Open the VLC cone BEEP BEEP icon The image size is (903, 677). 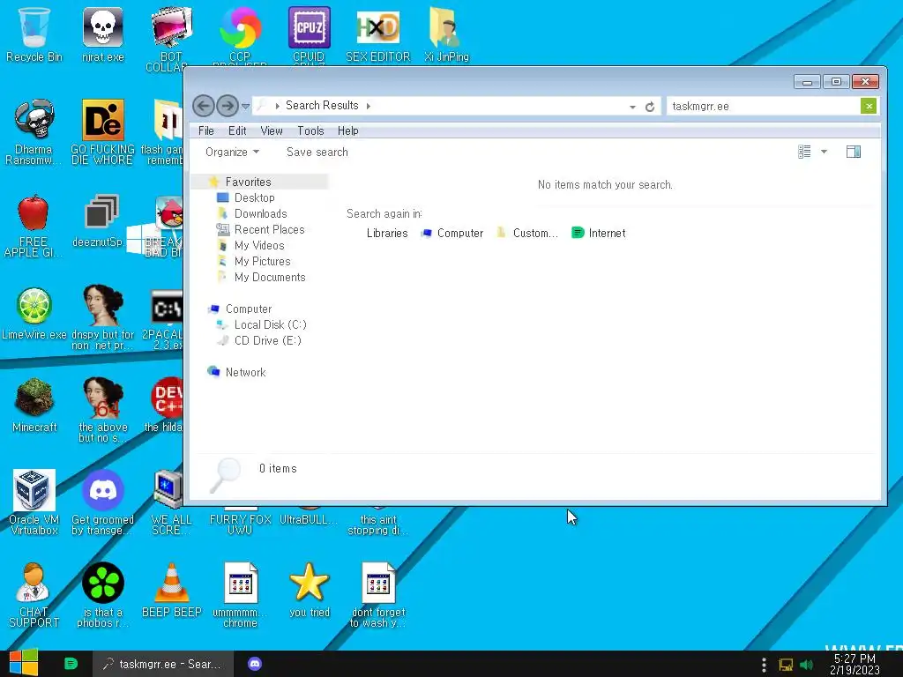(172, 590)
